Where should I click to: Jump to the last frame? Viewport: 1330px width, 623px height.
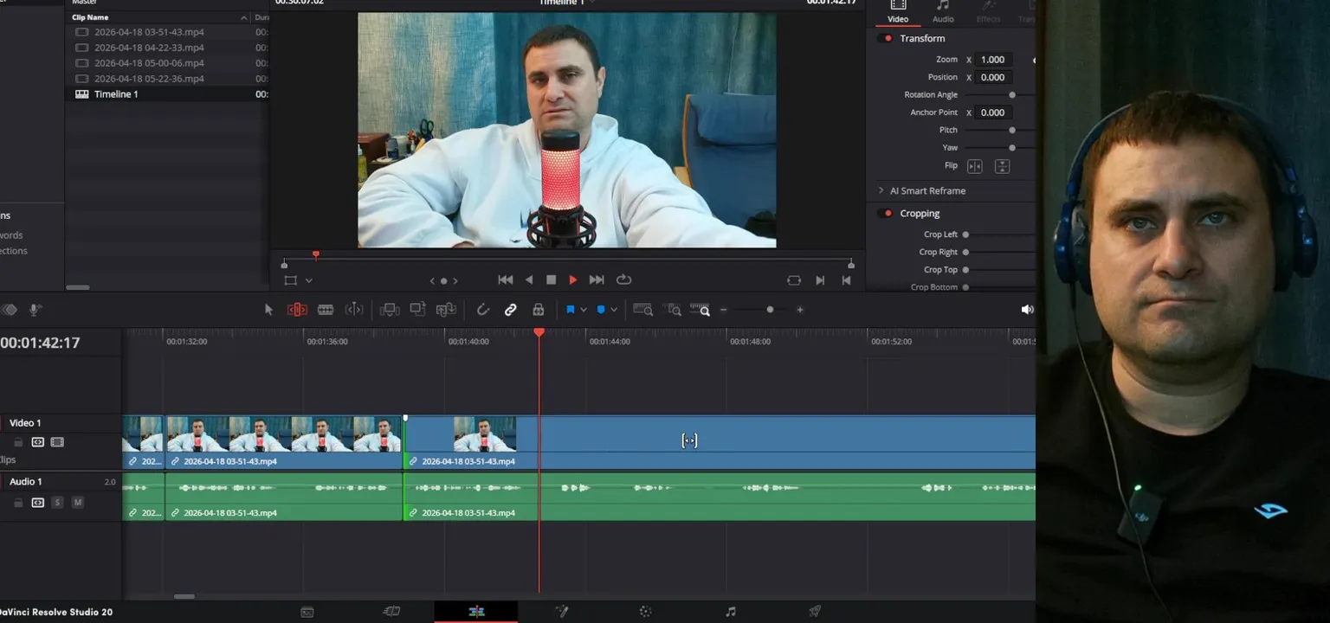597,280
